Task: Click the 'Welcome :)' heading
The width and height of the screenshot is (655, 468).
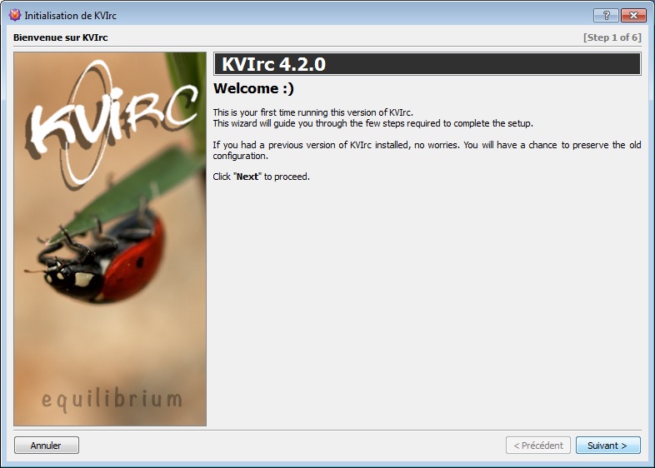Action: (253, 88)
